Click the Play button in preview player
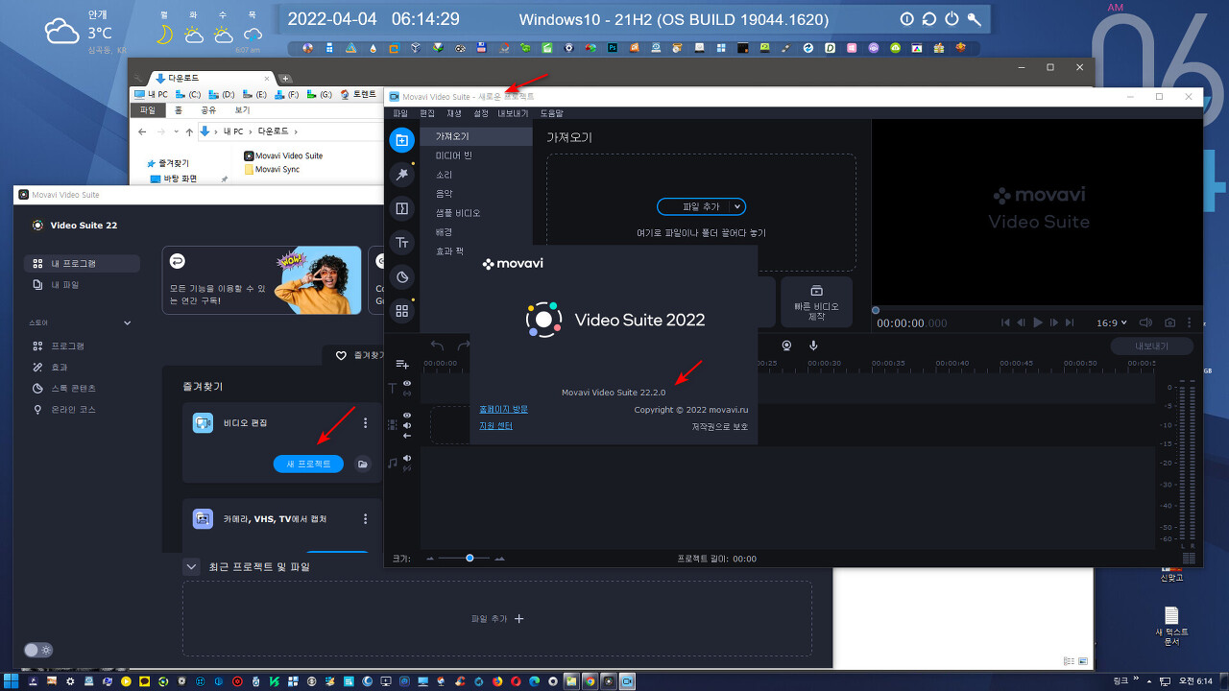The image size is (1229, 691). pos(1038,323)
